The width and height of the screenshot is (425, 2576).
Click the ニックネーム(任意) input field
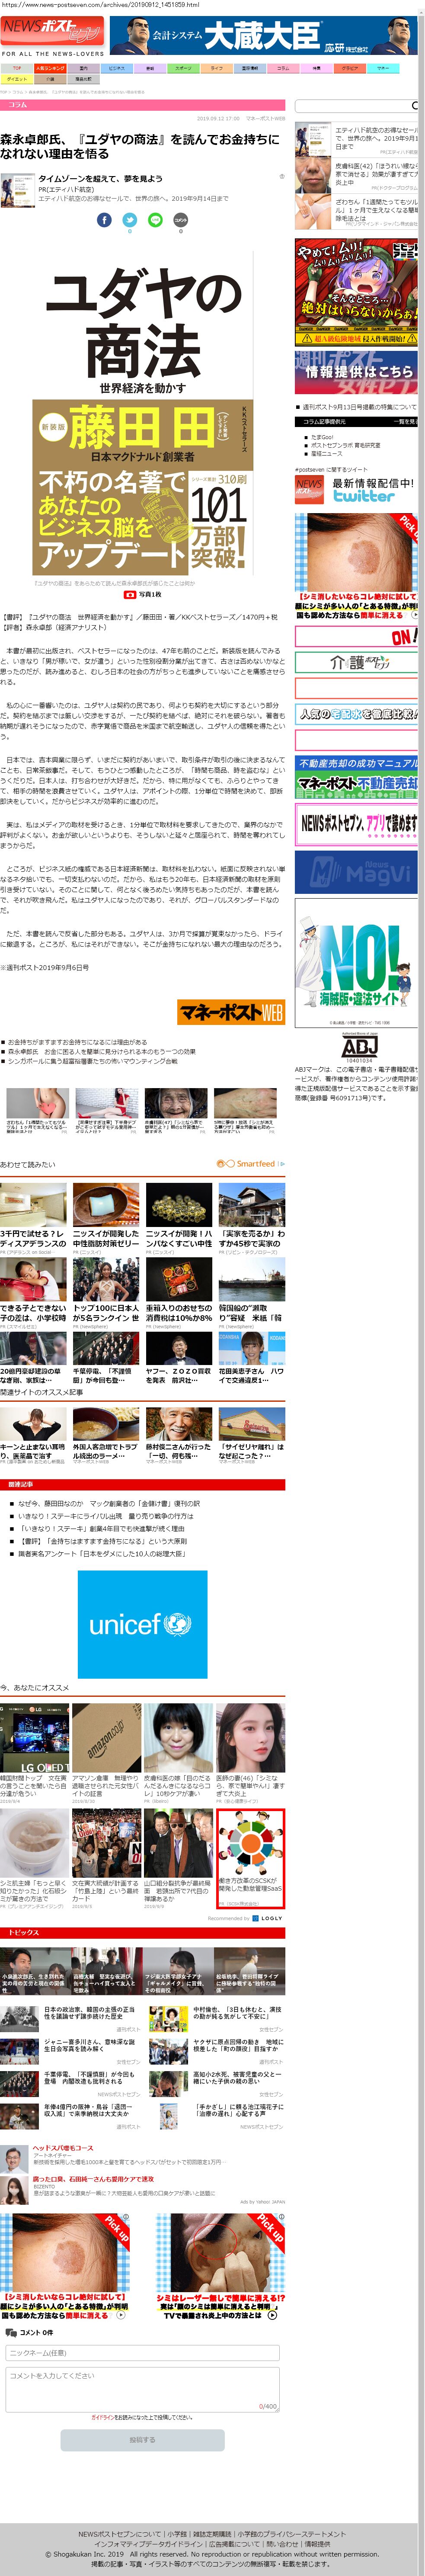click(142, 2353)
